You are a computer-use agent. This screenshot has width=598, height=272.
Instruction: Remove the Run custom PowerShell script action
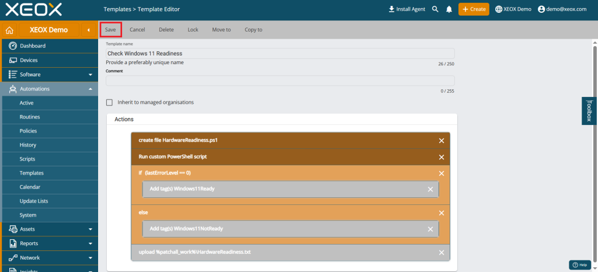(441, 157)
